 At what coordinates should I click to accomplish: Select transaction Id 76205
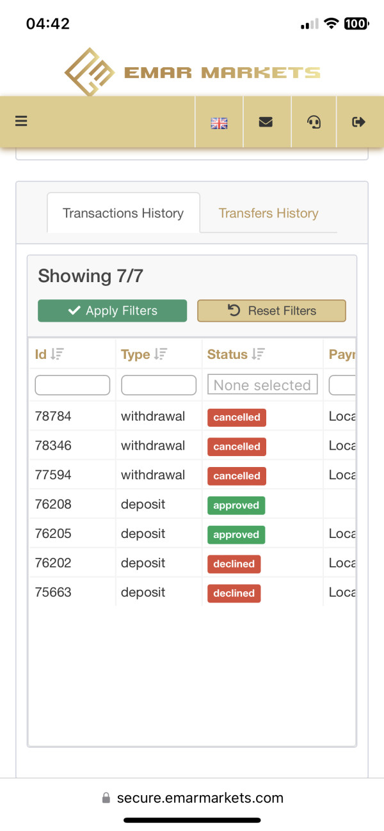tap(53, 534)
